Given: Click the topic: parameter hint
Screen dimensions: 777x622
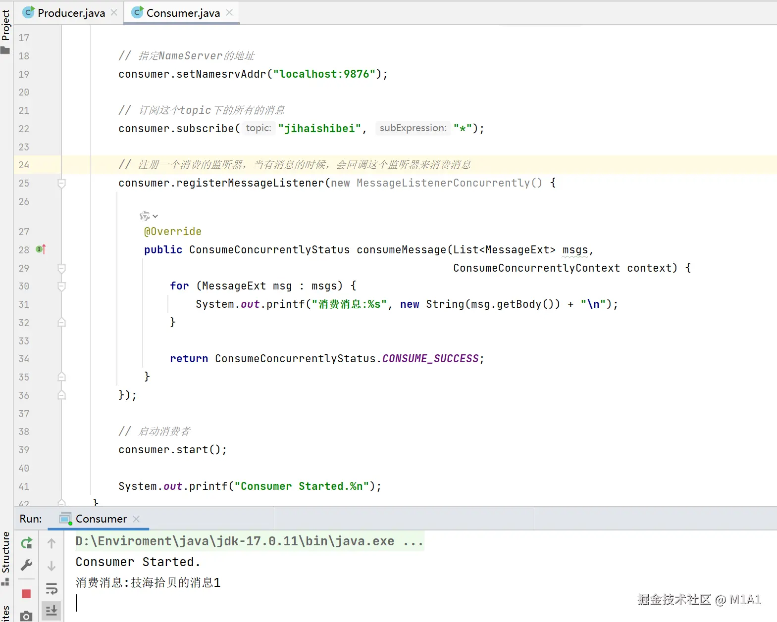Looking at the screenshot, I should (259, 128).
